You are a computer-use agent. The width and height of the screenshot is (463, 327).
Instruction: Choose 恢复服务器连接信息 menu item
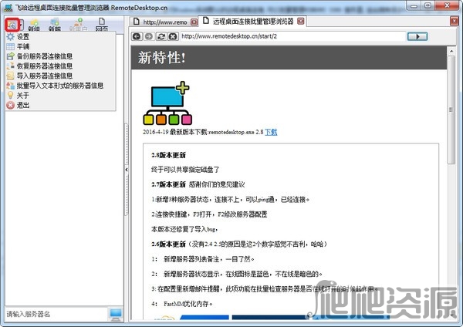[x=60, y=66]
